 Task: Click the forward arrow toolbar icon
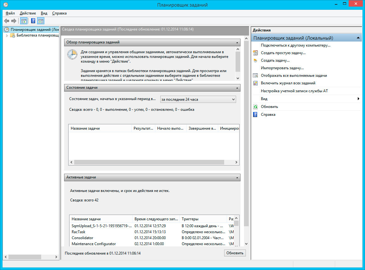pyautogui.click(x=14, y=21)
